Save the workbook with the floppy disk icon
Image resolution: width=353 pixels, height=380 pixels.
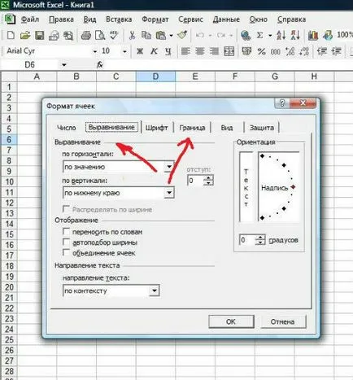[39, 35]
